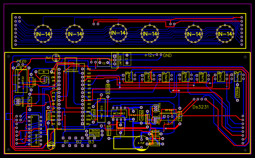Click the LM7805 regulator component
Viewport: 255px width, 158px height.
point(115,60)
